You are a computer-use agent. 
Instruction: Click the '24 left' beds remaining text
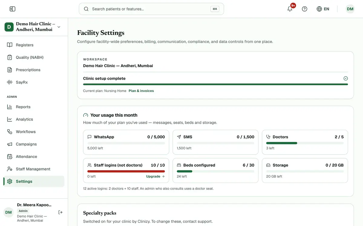pyautogui.click(x=182, y=176)
